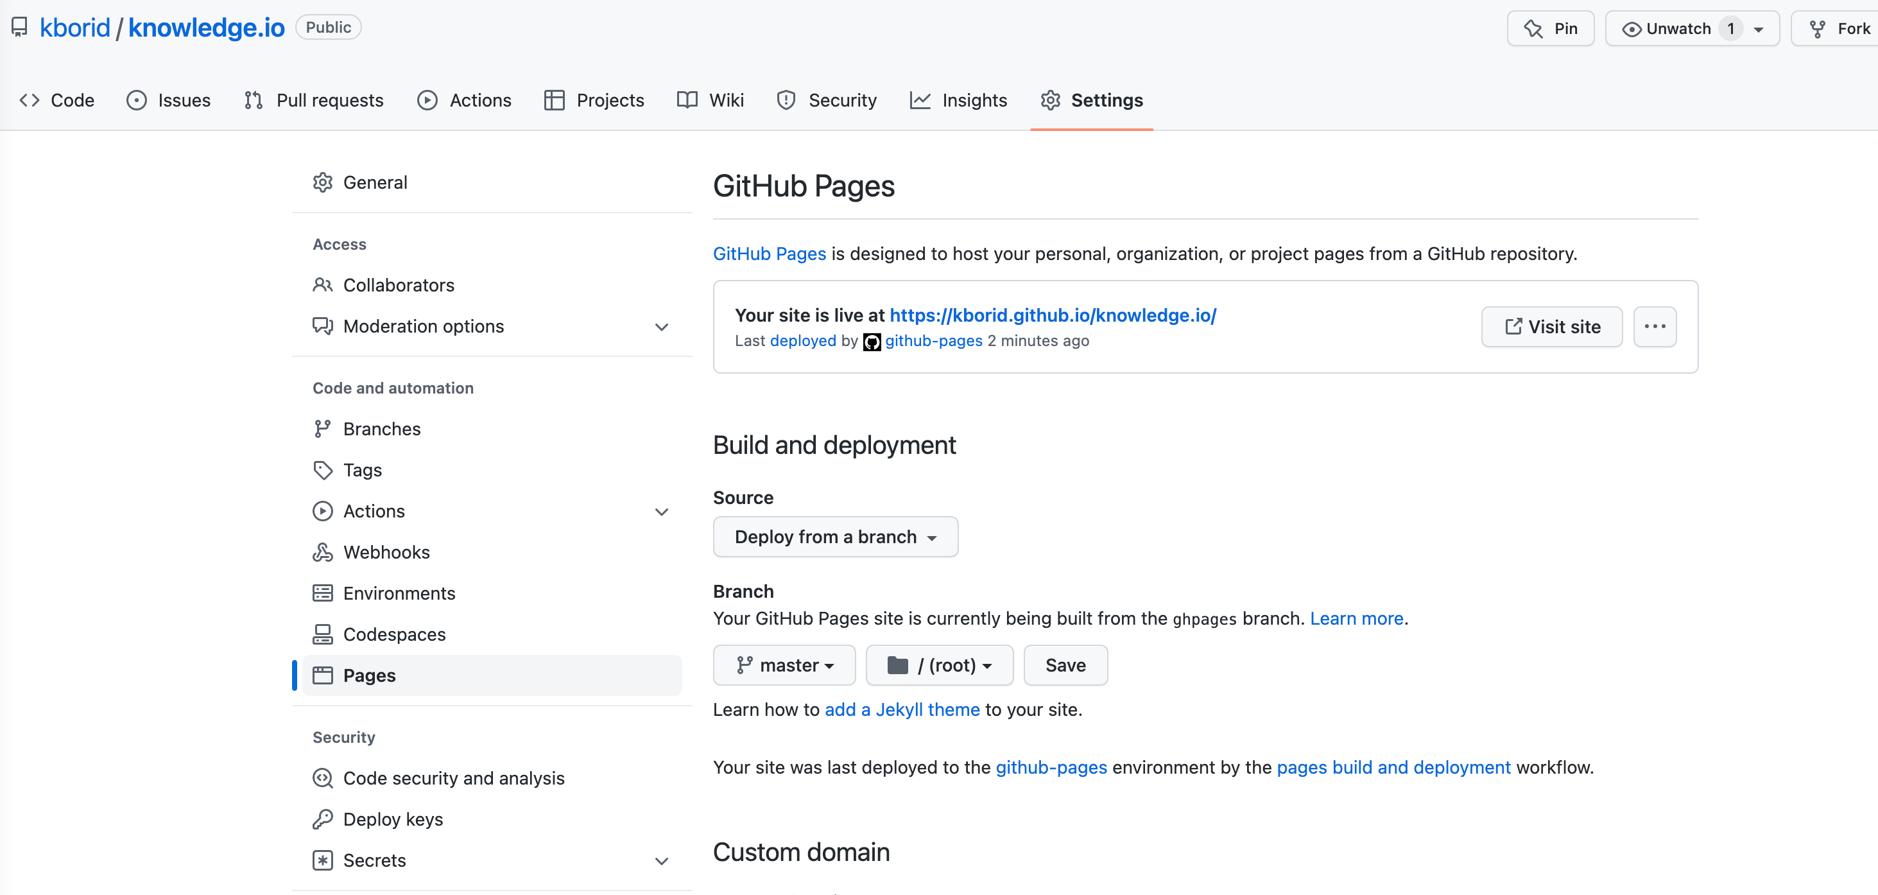Expand Actions section in sidebar
The height and width of the screenshot is (895, 1878).
[660, 511]
